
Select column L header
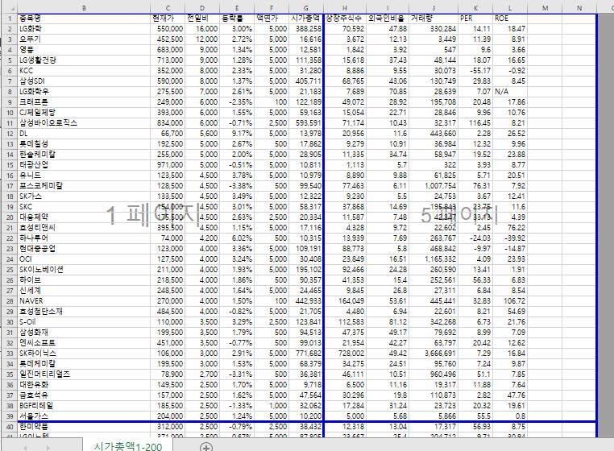point(510,8)
